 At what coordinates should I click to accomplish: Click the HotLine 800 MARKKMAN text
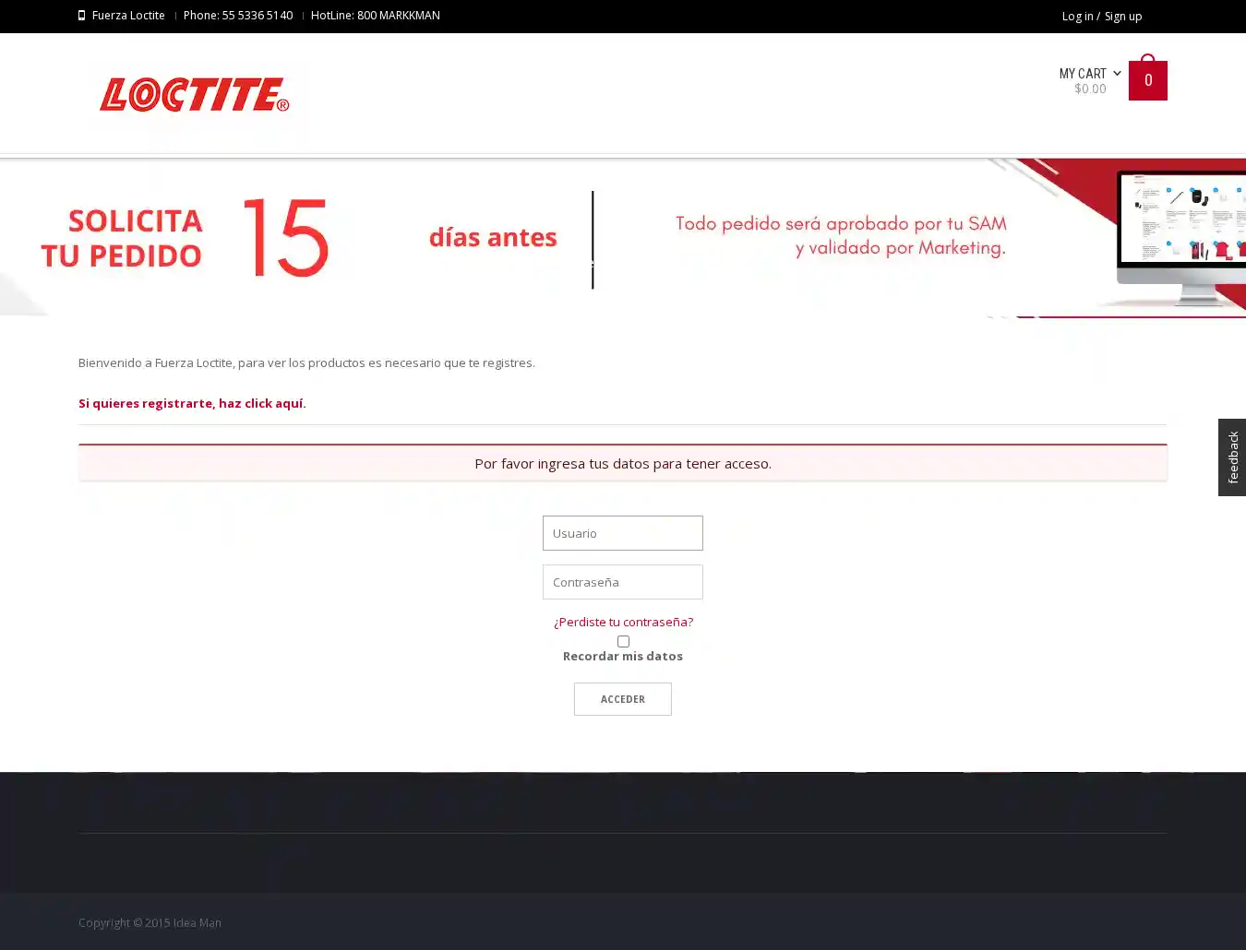coord(375,16)
